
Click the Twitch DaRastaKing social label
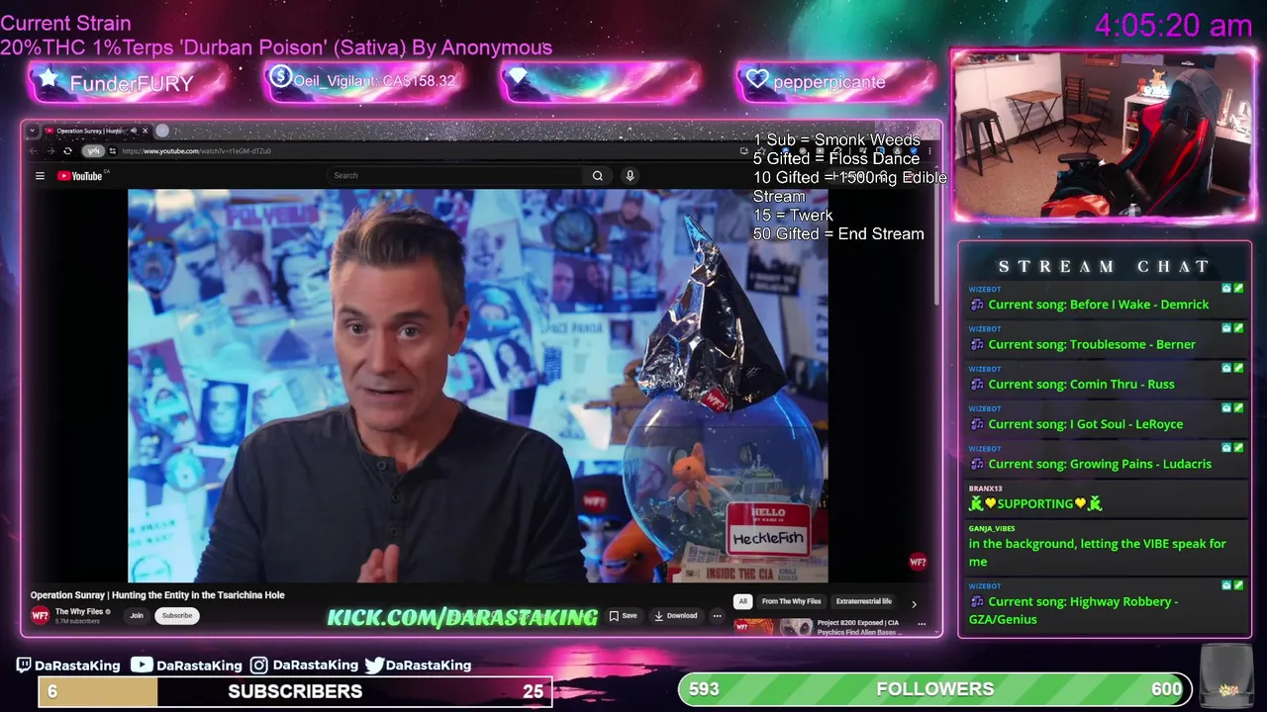click(67, 666)
